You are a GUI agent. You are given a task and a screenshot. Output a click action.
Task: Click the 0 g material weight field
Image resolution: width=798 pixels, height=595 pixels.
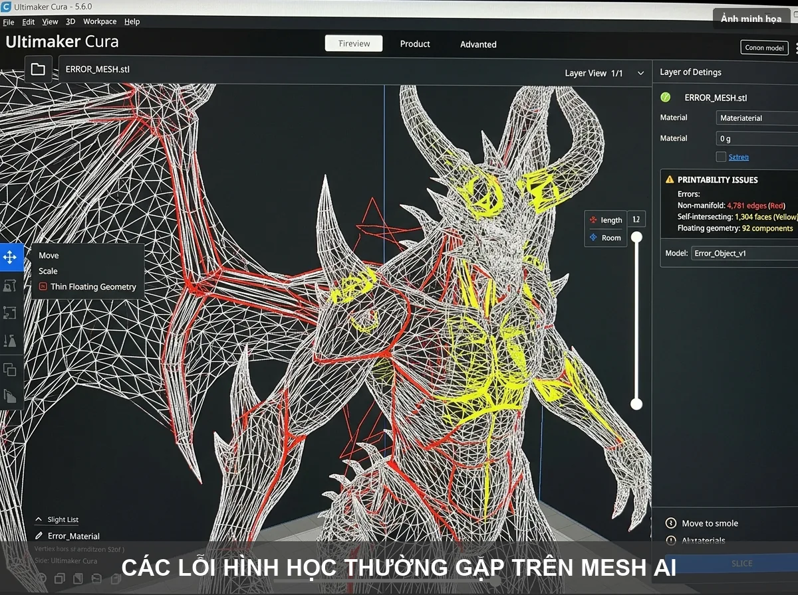[757, 139]
